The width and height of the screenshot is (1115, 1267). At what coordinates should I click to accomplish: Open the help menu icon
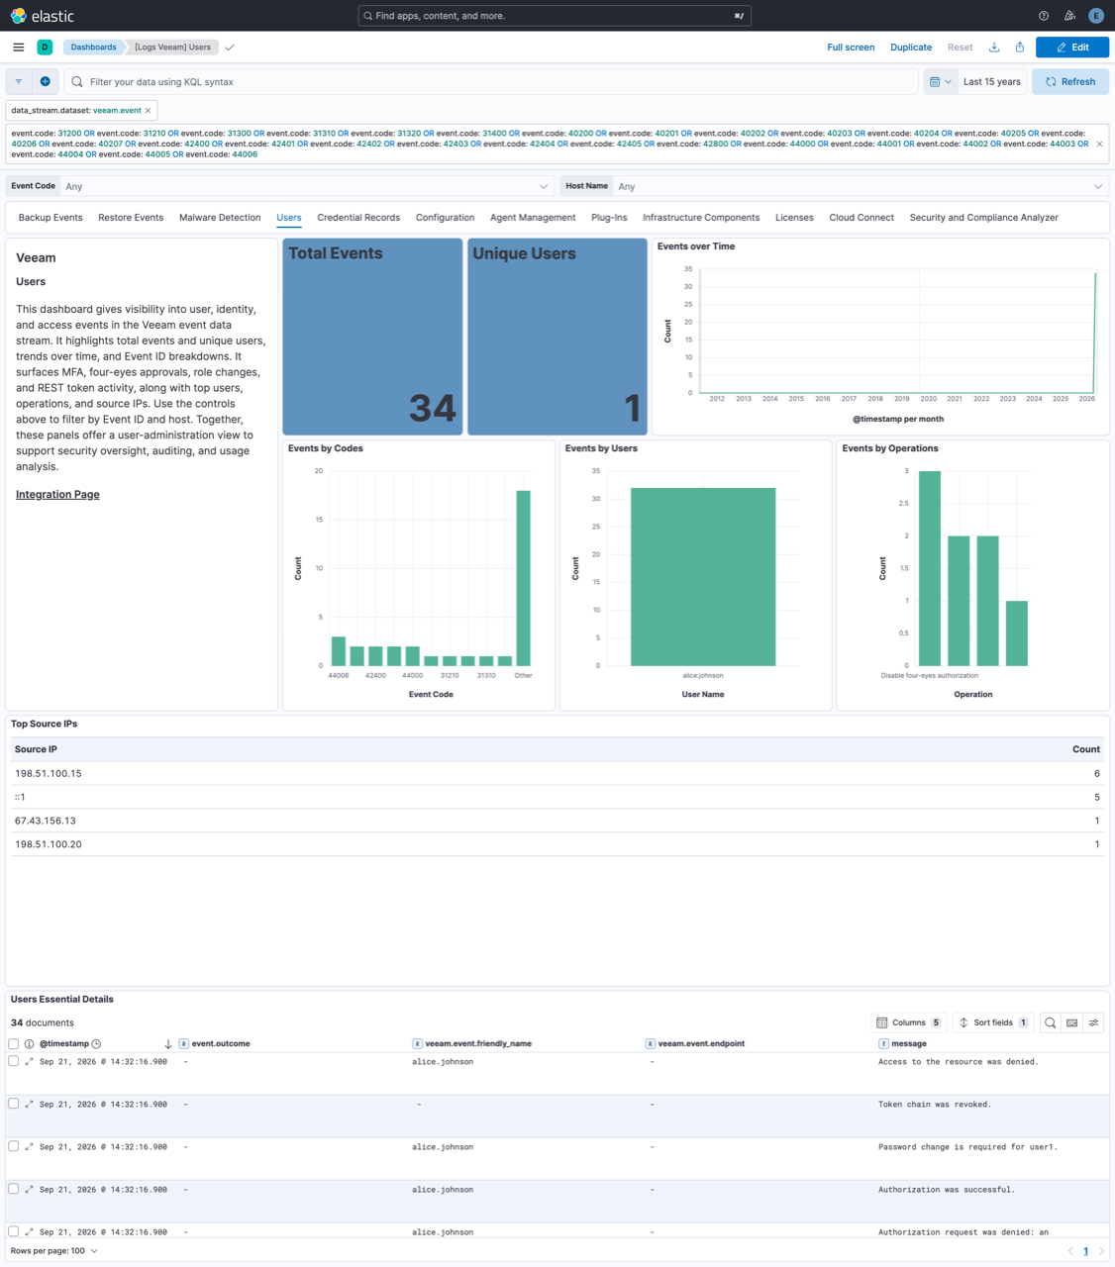coord(1044,16)
